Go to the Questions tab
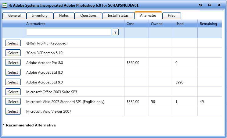227x138 pixels. 88,16
